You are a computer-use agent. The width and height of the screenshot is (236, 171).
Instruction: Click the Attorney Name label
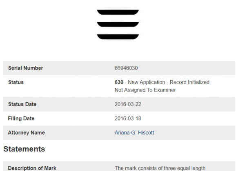[x=27, y=133]
